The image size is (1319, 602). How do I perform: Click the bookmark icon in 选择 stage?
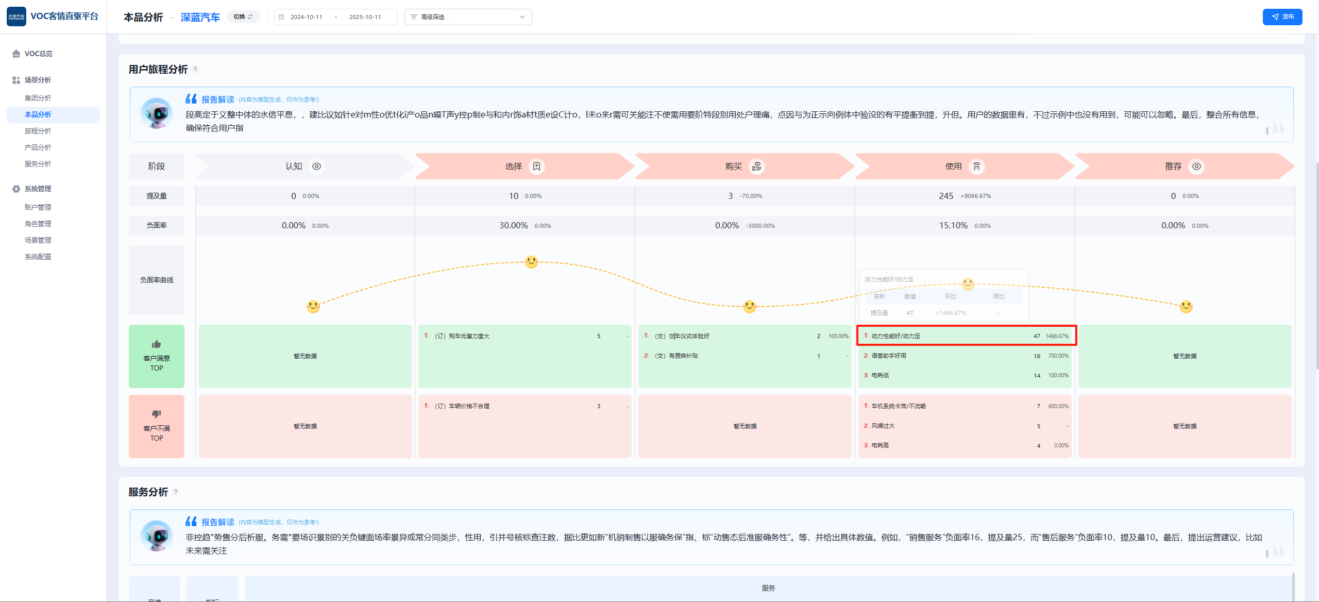click(537, 166)
